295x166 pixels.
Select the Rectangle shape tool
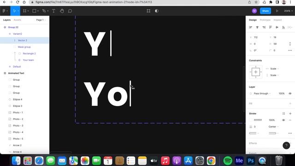34,11
